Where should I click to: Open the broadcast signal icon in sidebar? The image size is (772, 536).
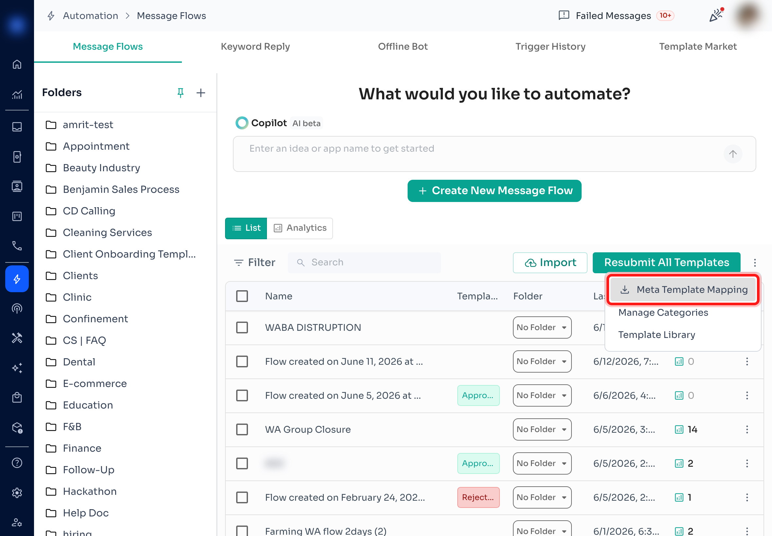coord(17,308)
